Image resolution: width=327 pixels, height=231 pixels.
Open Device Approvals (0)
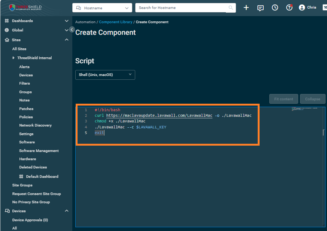(x=30, y=220)
